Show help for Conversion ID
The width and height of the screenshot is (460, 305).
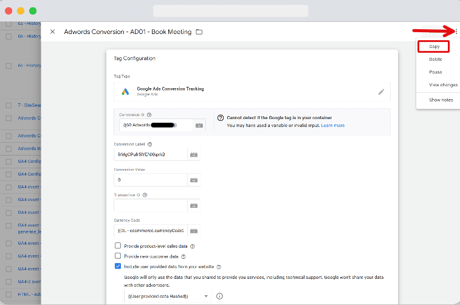click(x=149, y=115)
